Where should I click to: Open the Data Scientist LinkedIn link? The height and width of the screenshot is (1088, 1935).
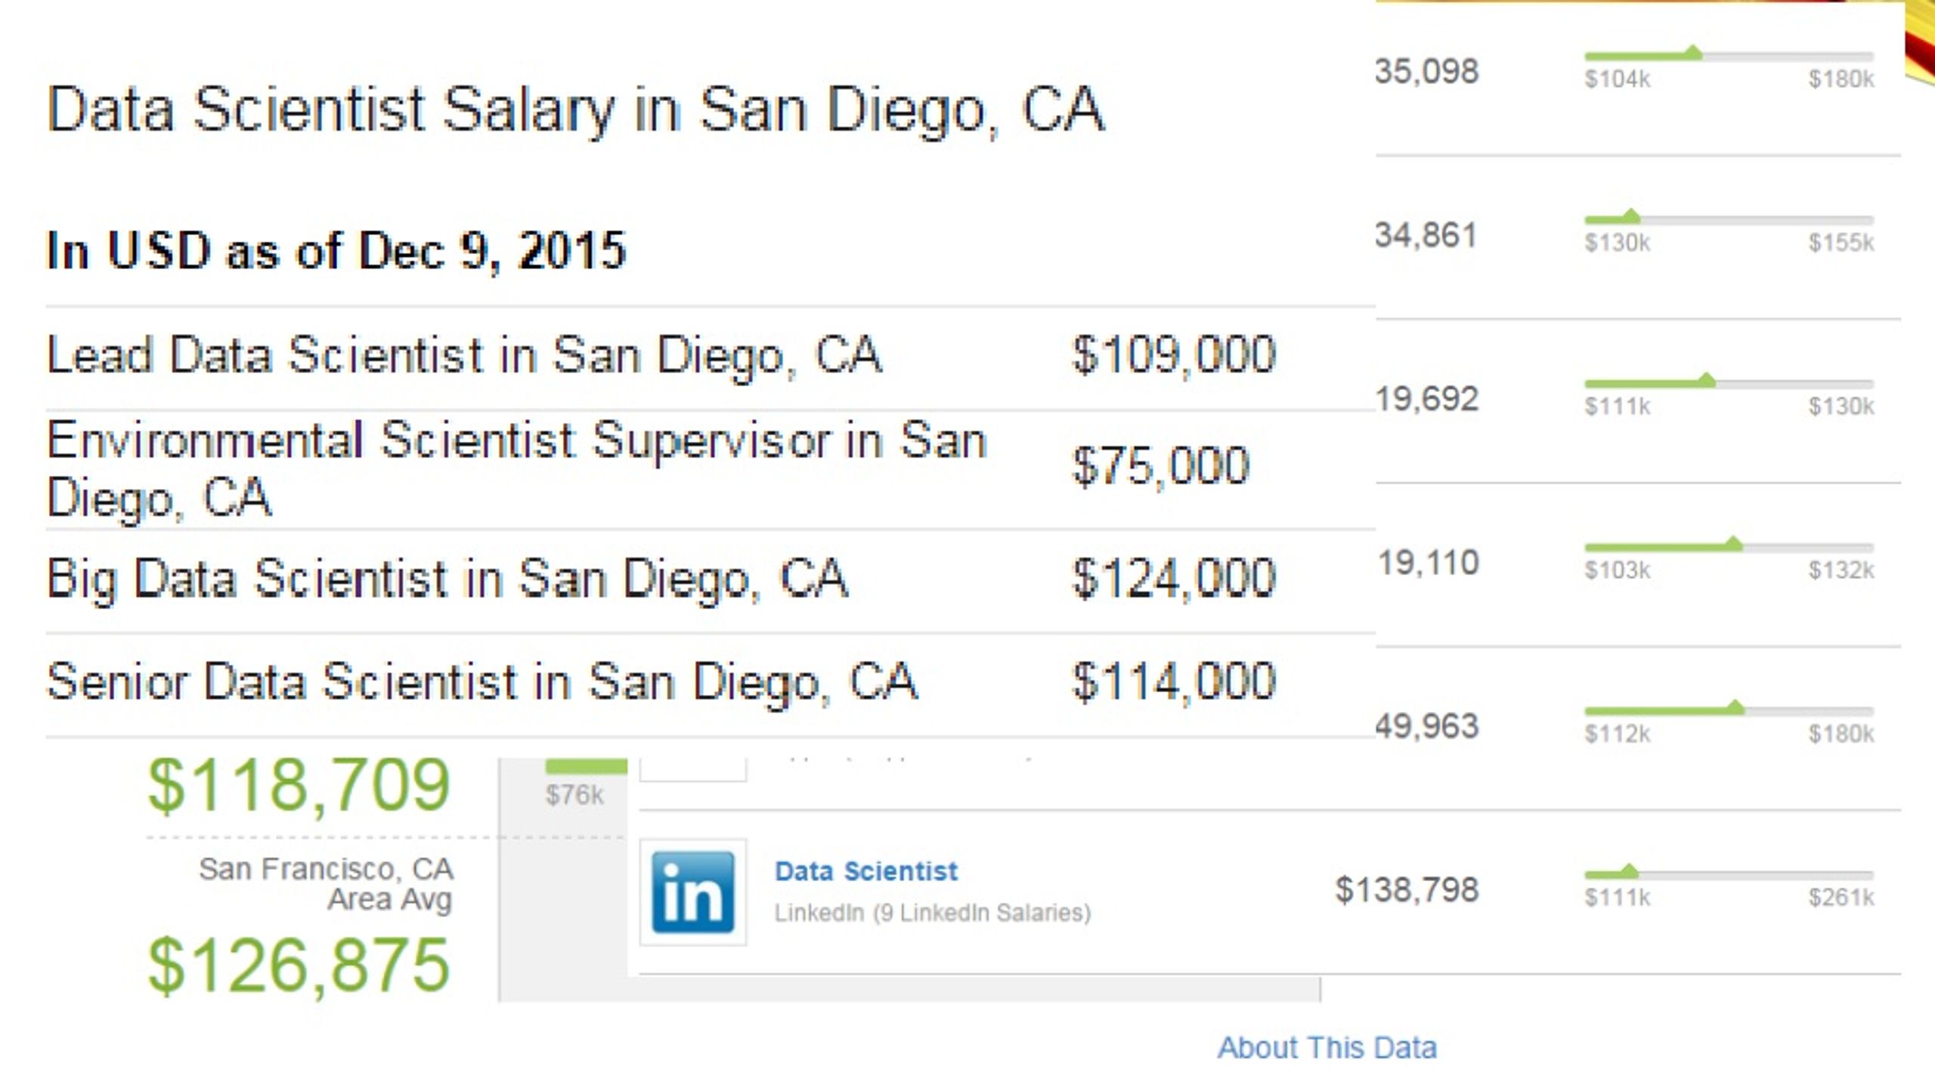point(866,871)
